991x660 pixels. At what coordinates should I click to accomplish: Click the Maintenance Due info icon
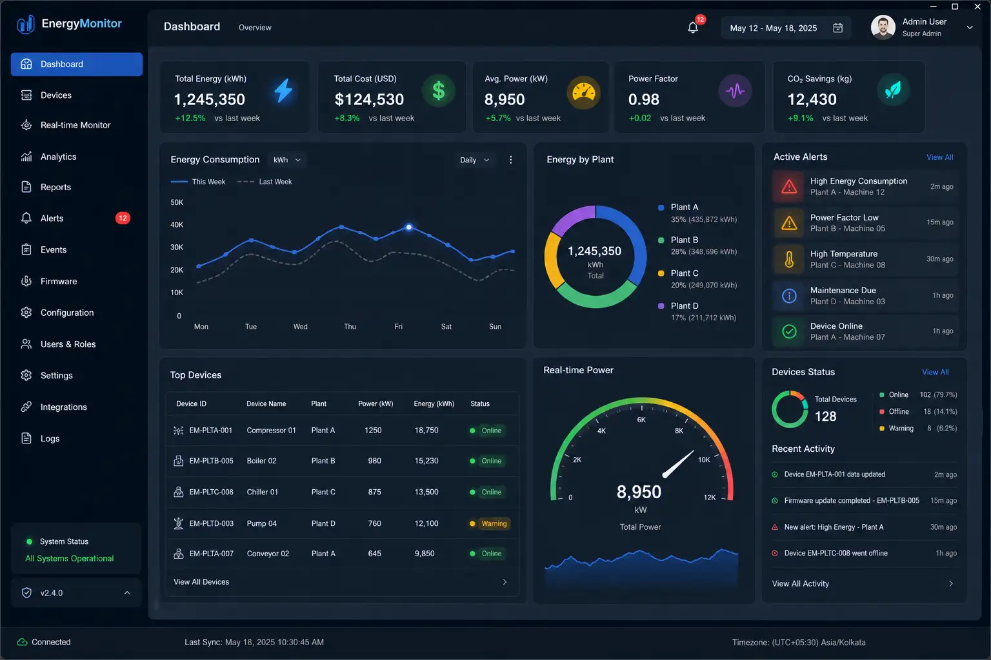[x=789, y=296]
